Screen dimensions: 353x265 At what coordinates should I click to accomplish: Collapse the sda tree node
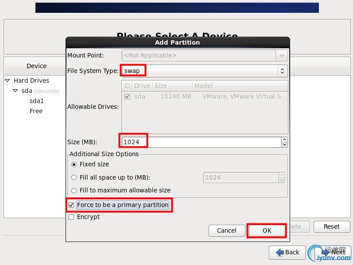point(16,91)
